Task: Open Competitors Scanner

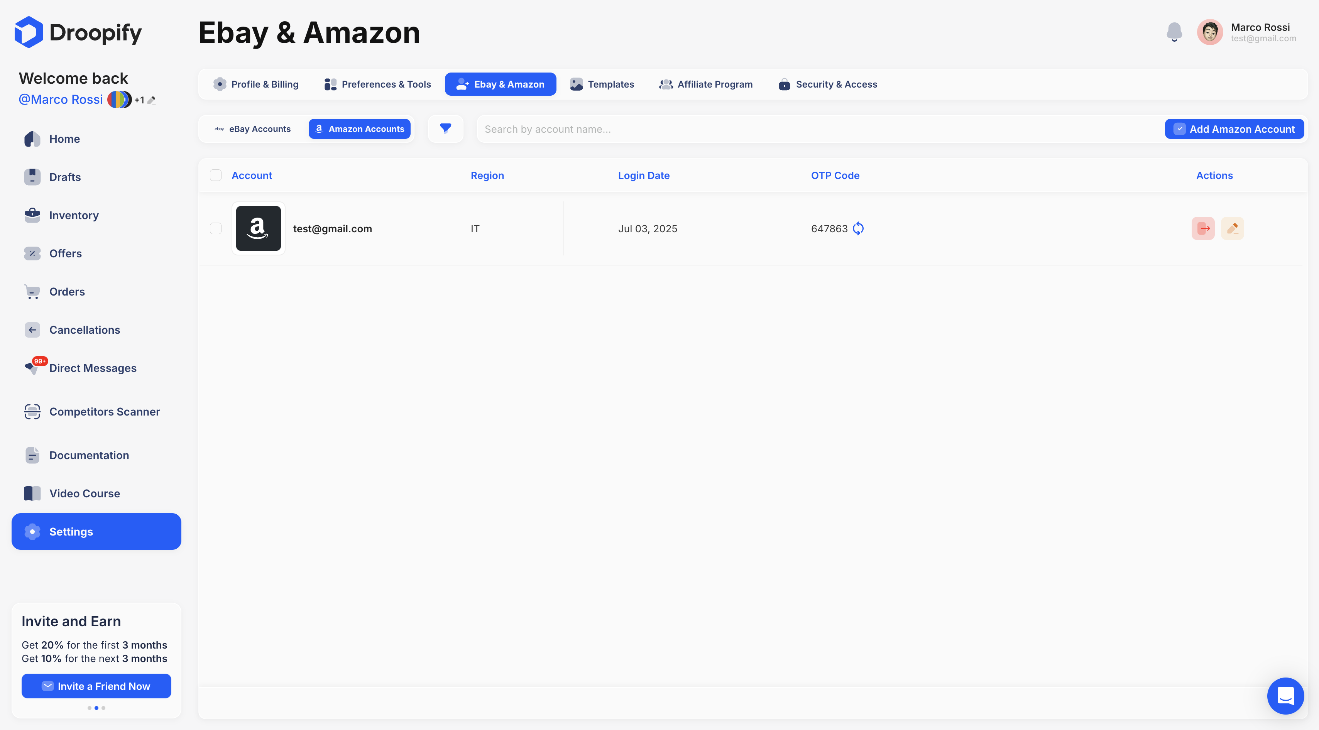Action: (96, 412)
